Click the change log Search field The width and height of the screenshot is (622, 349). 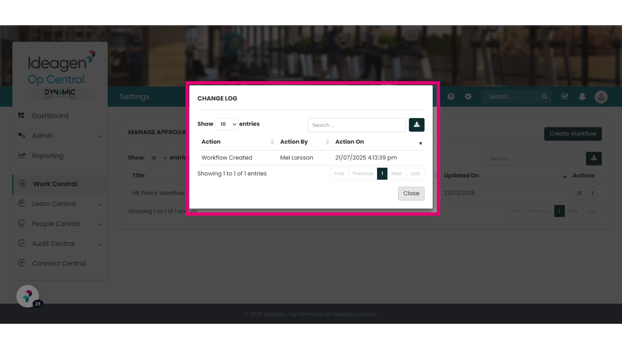357,125
